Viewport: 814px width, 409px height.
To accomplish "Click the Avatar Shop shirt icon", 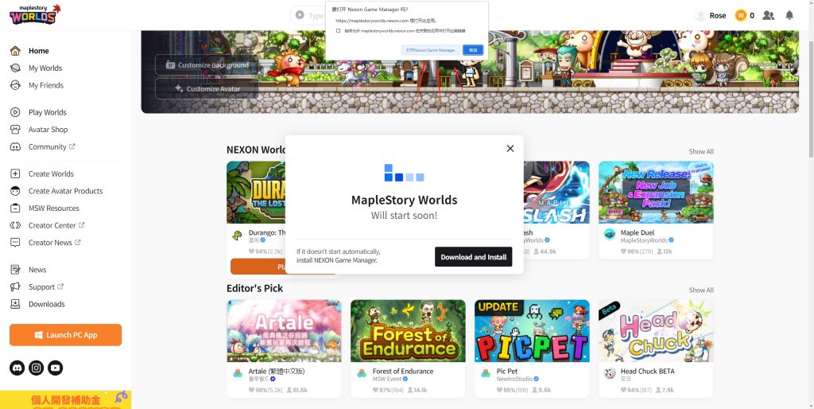I will (x=16, y=130).
